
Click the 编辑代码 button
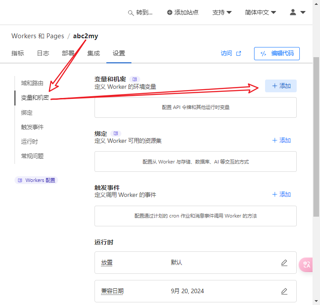tap(276, 53)
